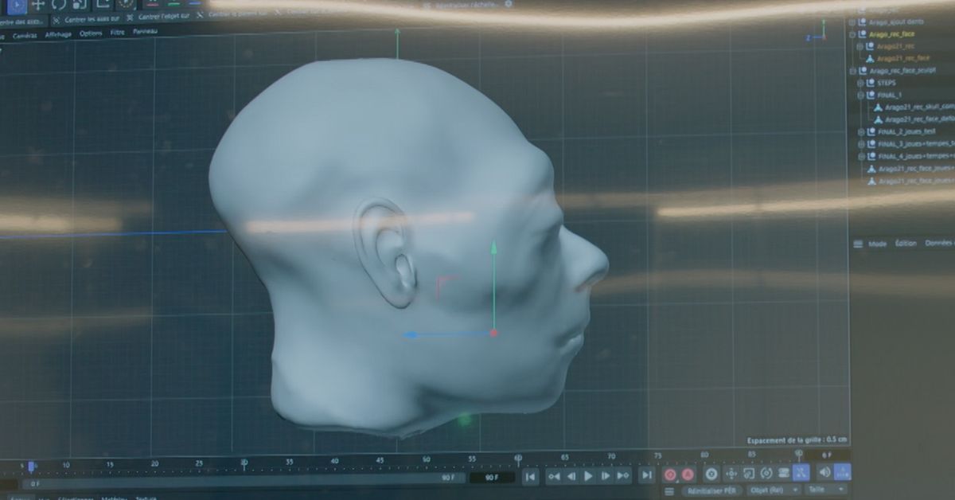Expand the STEPS group in object tree
Viewport: 955px width, 500px height.
coord(860,83)
